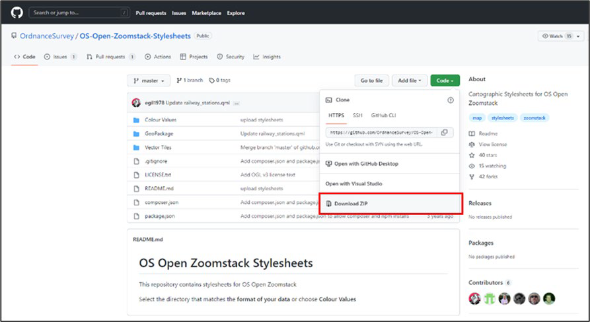
Task: Click the clone URL text field
Action: coord(381,133)
